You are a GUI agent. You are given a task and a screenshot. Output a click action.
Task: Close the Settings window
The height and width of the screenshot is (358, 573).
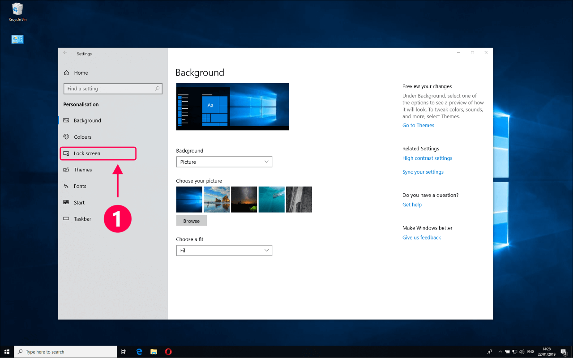coord(486,53)
